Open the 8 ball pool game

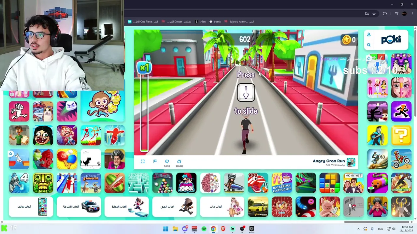(162, 183)
